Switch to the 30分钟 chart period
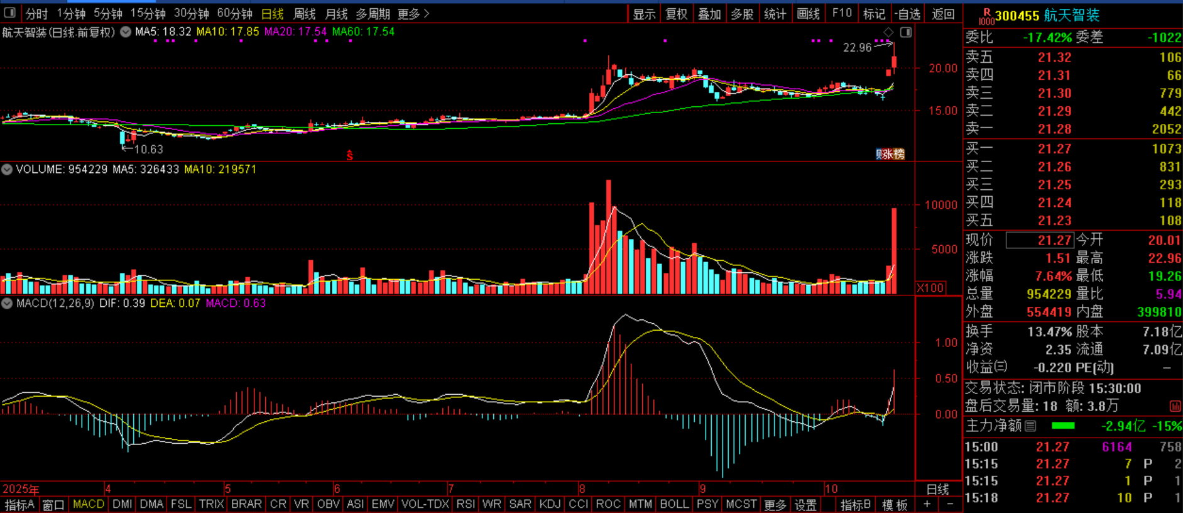Screen dimensions: 1183x513 pyautogui.click(x=192, y=13)
